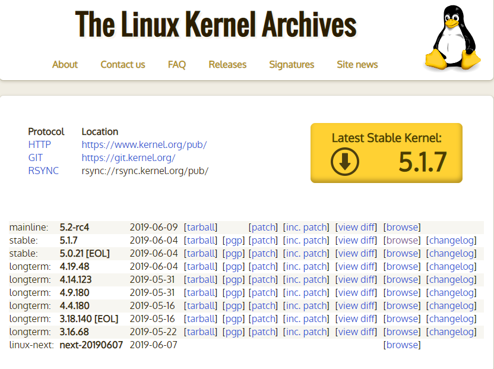This screenshot has width=494, height=369.
Task: Open pgp for 5.0.21 [EOL]
Action: click(x=233, y=253)
